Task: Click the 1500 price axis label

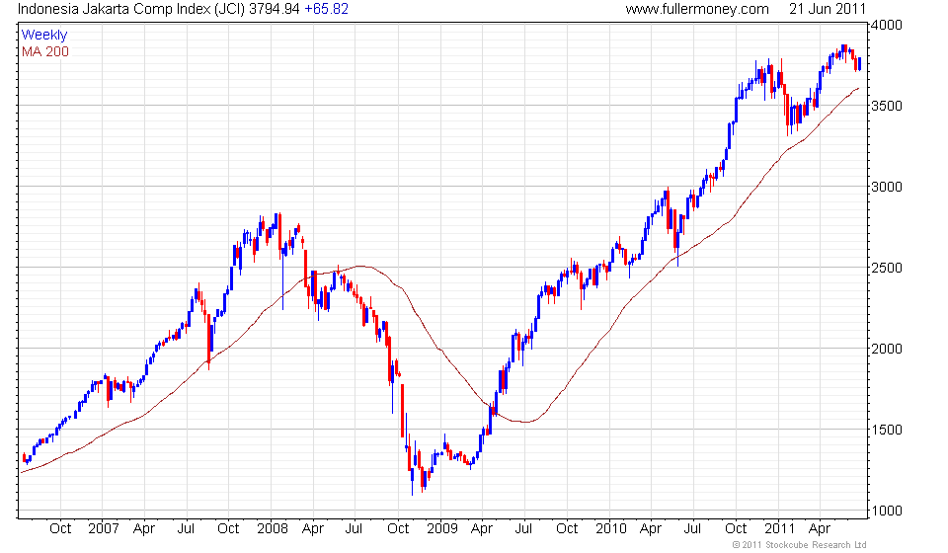Action: point(887,430)
